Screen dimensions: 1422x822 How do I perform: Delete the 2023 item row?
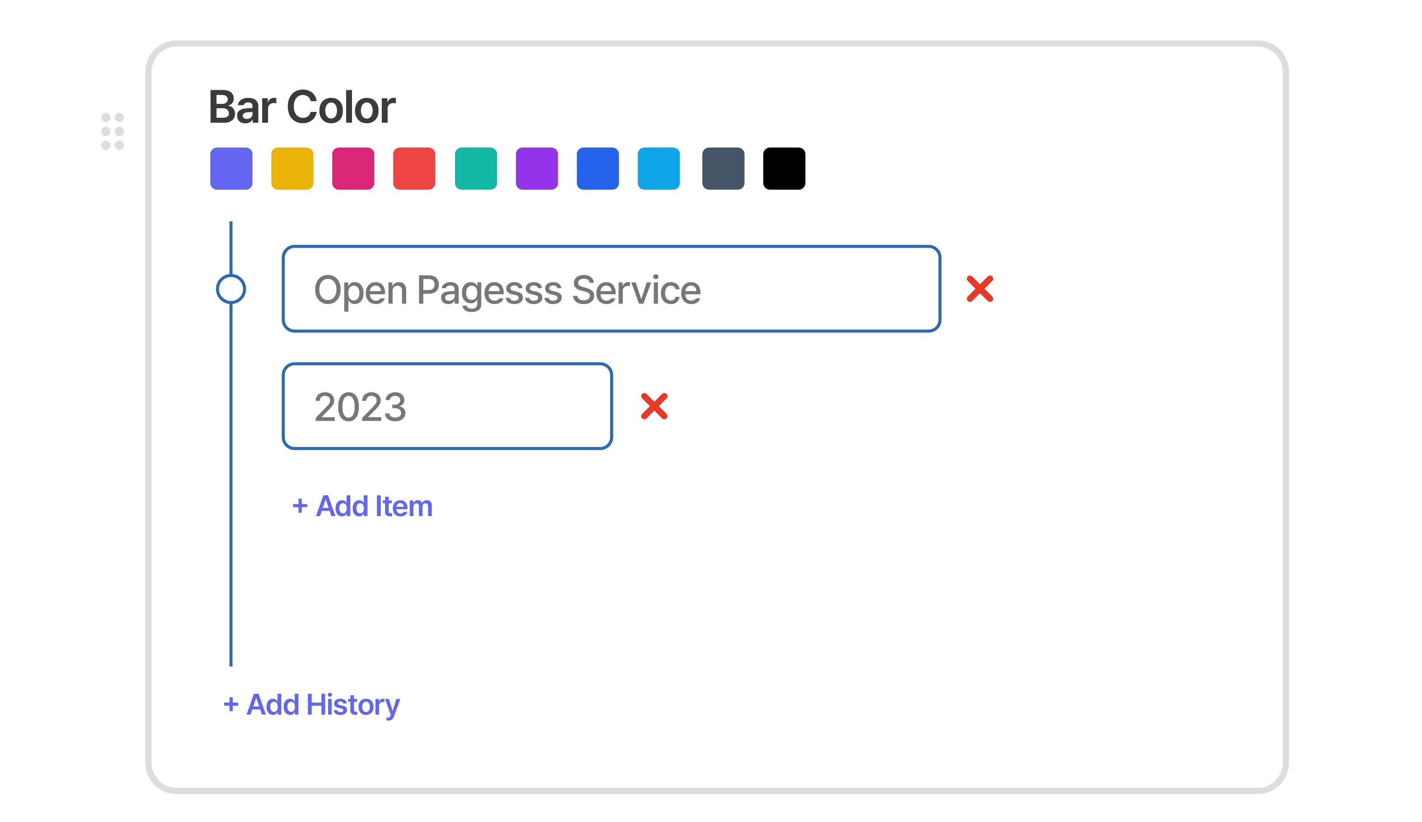654,406
